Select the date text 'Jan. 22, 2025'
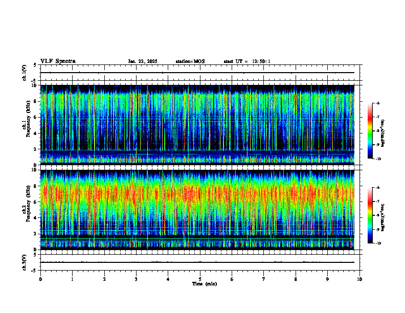Viewport: 405px width, 313px height. coord(143,61)
